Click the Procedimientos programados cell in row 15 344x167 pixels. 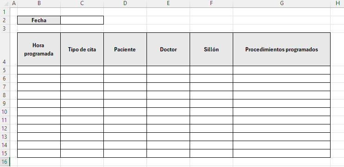pos(281,153)
